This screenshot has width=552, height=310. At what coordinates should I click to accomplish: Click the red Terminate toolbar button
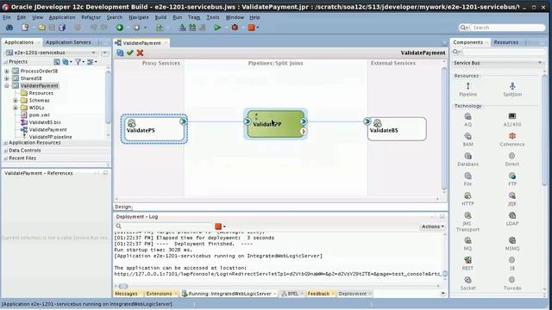(251, 28)
